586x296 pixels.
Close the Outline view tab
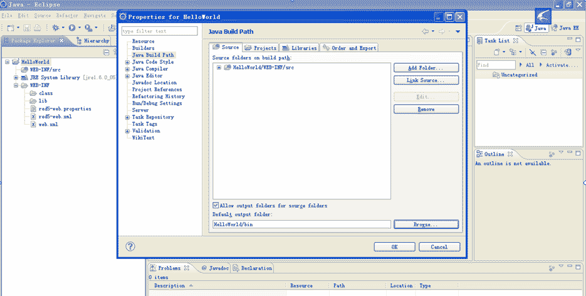click(510, 154)
